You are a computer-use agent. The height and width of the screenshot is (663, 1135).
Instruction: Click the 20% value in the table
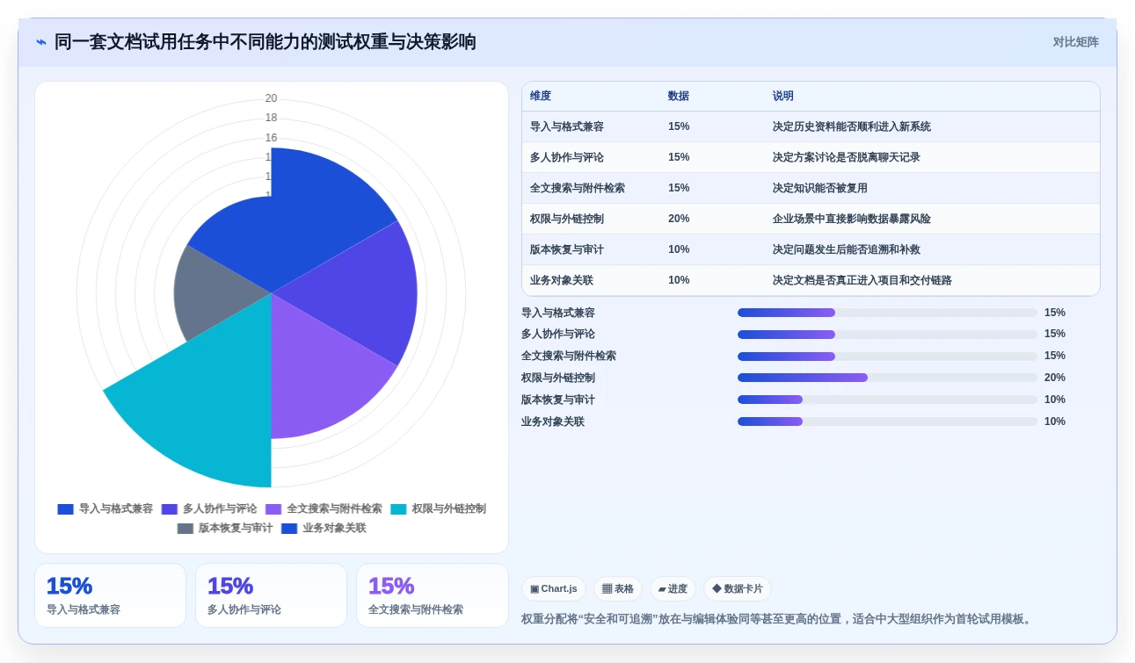coord(679,219)
